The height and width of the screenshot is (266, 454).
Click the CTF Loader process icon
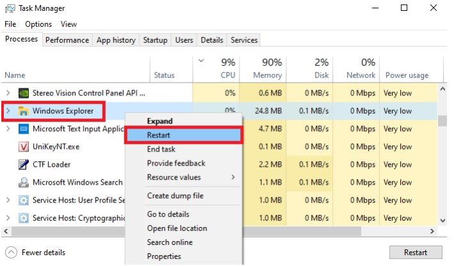point(24,164)
